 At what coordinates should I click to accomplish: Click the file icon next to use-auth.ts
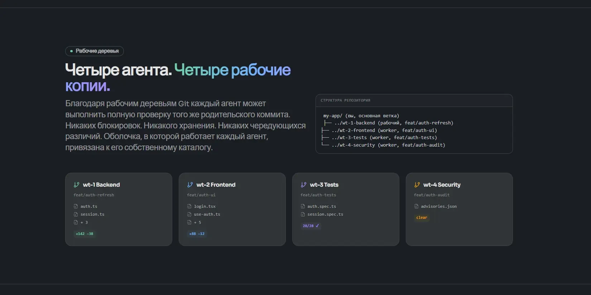coord(189,214)
